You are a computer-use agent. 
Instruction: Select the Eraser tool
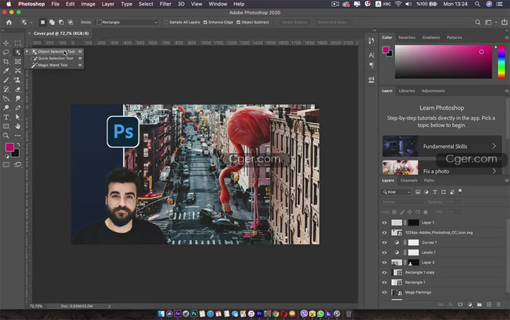[18, 89]
